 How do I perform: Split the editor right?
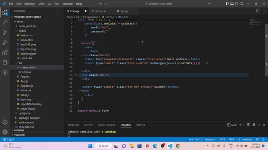(x=258, y=11)
